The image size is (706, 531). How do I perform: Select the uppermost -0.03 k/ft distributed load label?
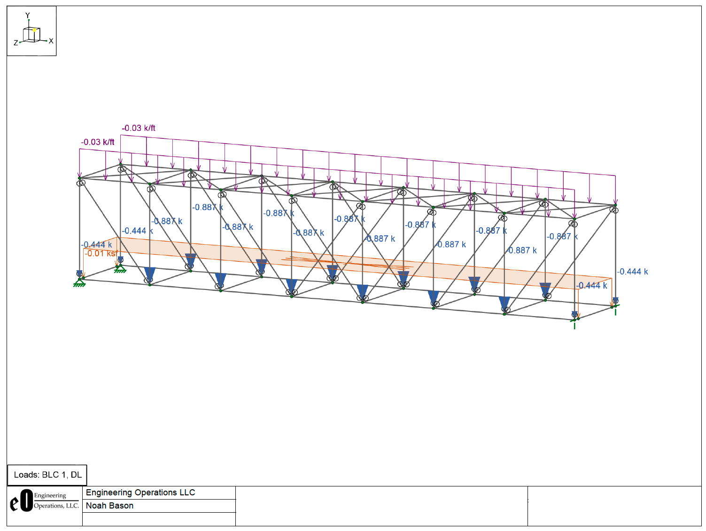[x=139, y=128]
